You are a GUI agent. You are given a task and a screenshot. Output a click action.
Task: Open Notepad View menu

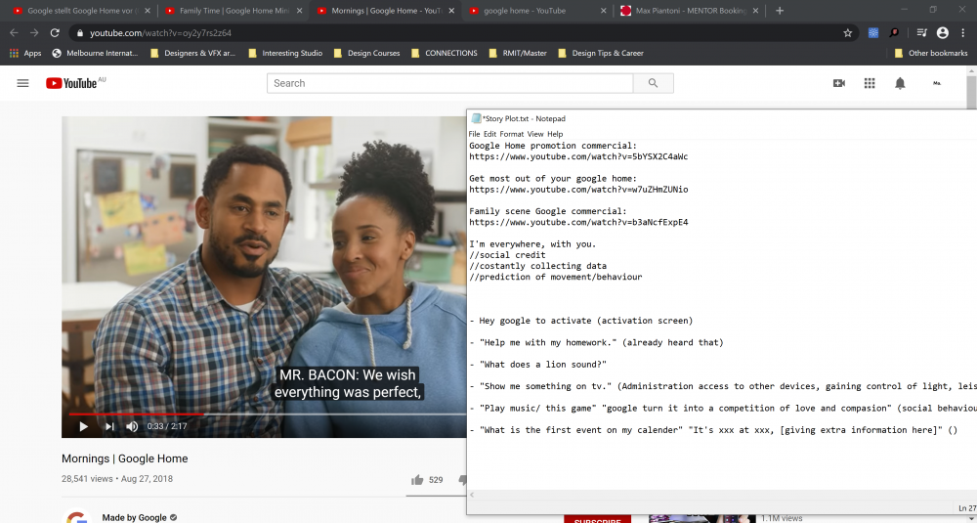click(535, 134)
